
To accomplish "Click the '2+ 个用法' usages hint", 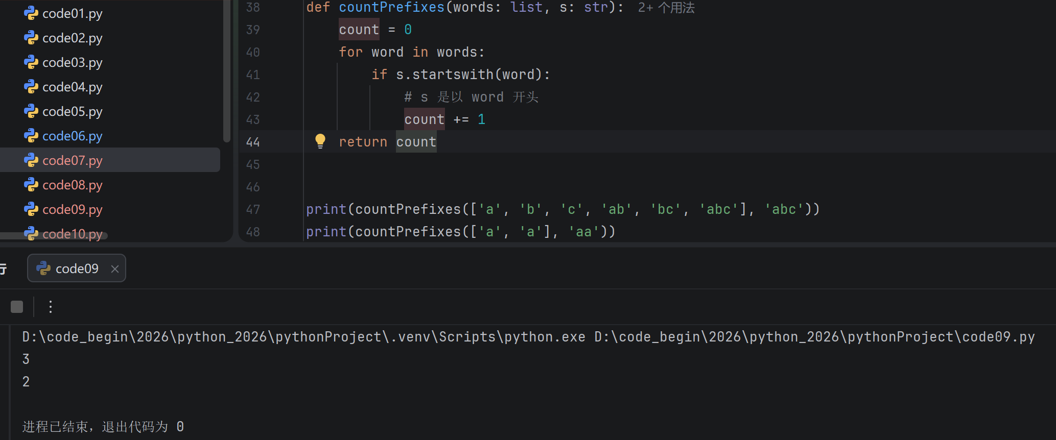I will click(x=666, y=8).
